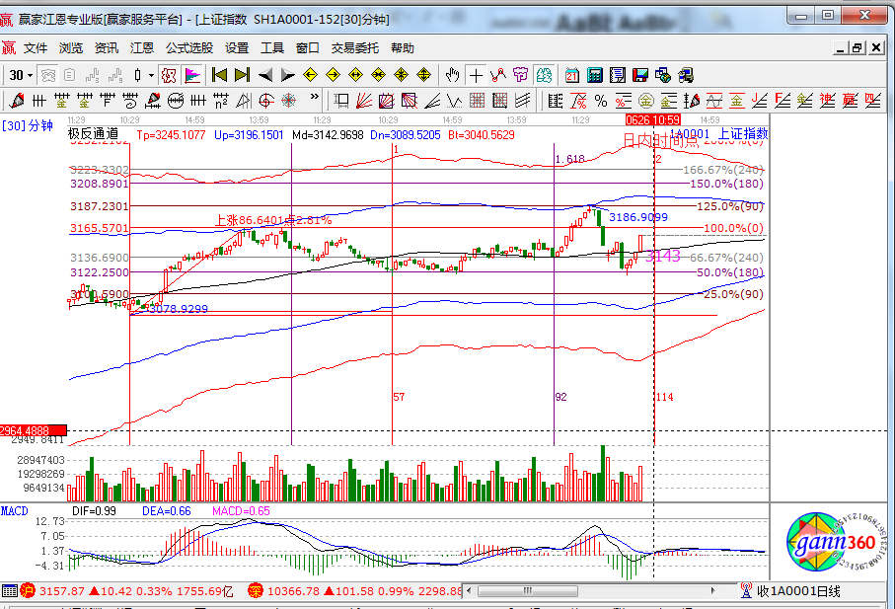Viewport: 895px width, 609px height.
Task: Open the 文件 menu
Action: click(x=36, y=48)
